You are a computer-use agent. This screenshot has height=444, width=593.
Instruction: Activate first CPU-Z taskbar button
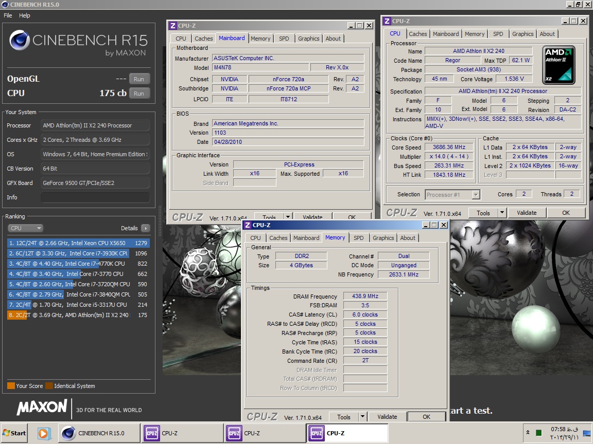coord(182,433)
